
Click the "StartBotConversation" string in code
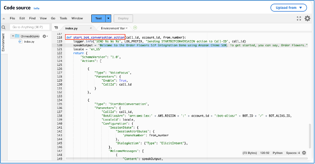click(x=128, y=104)
